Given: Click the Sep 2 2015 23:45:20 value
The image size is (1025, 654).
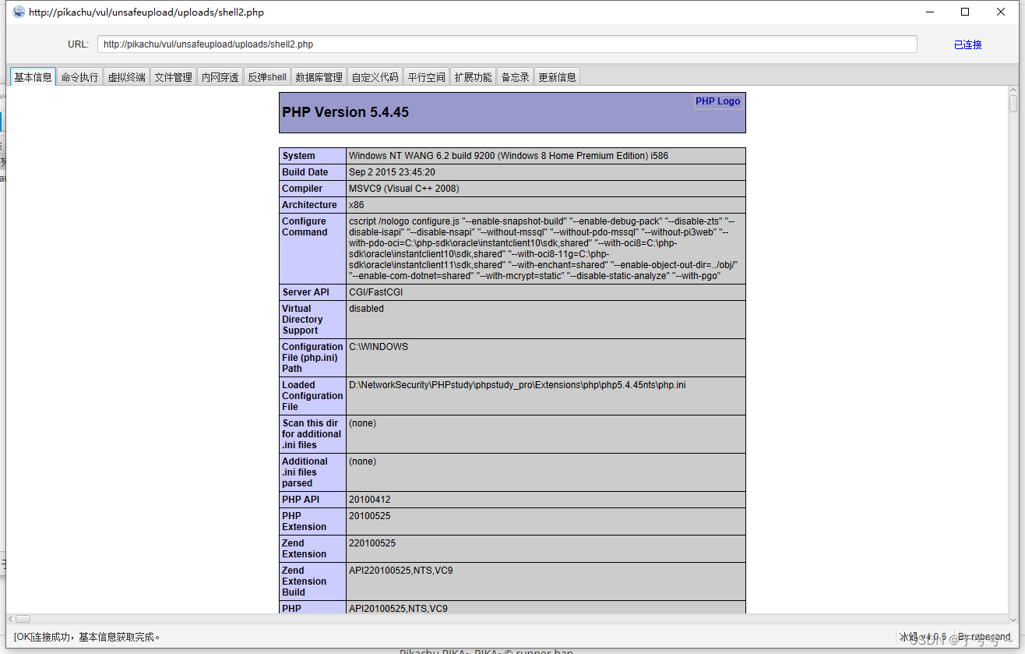Looking at the screenshot, I should 392,172.
